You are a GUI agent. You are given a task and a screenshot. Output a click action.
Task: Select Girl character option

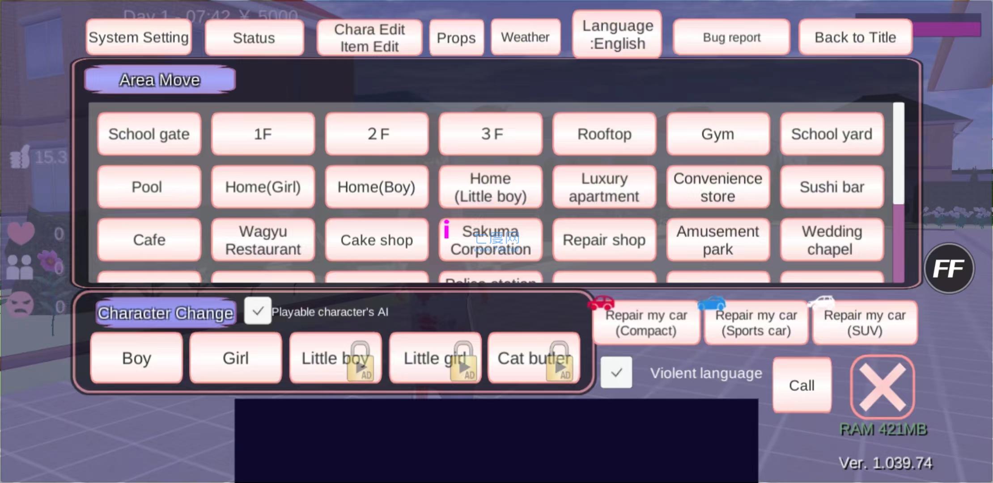[236, 358]
